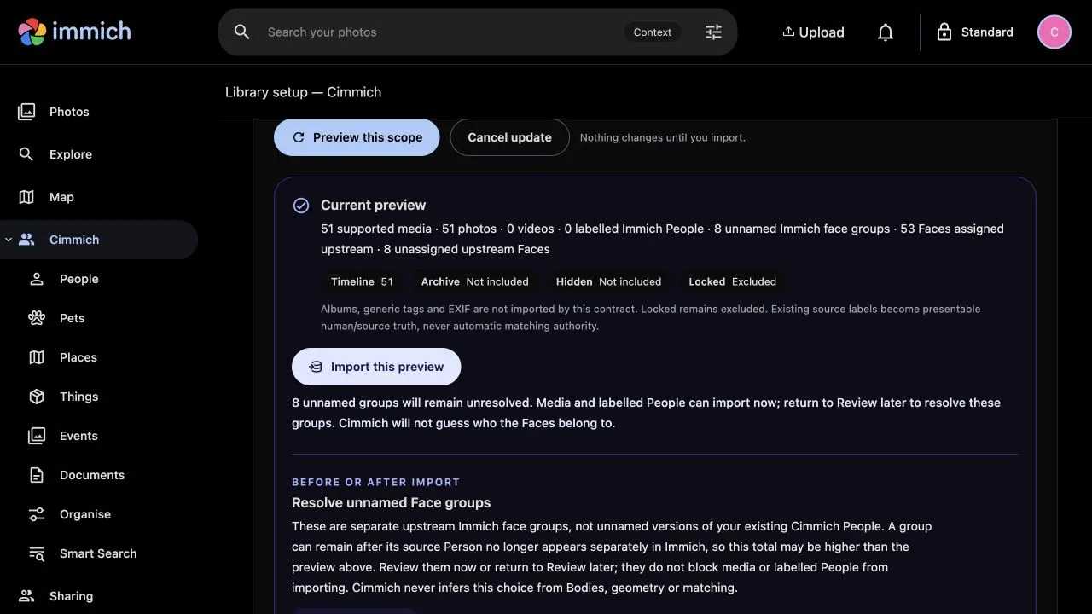Open Things under Cimmich
This screenshot has width=1092, height=614.
click(x=99, y=397)
